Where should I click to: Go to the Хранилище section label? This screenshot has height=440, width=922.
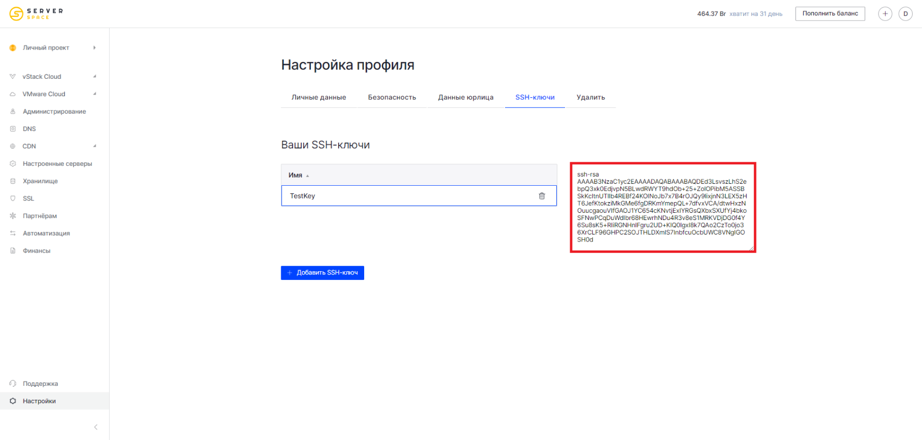(40, 181)
